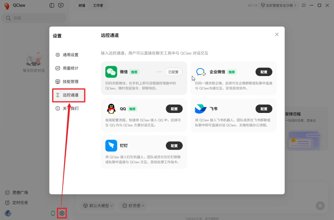Click the 微信 WeChat channel icon
Viewport: 334px width, 220px height.
(x=111, y=72)
